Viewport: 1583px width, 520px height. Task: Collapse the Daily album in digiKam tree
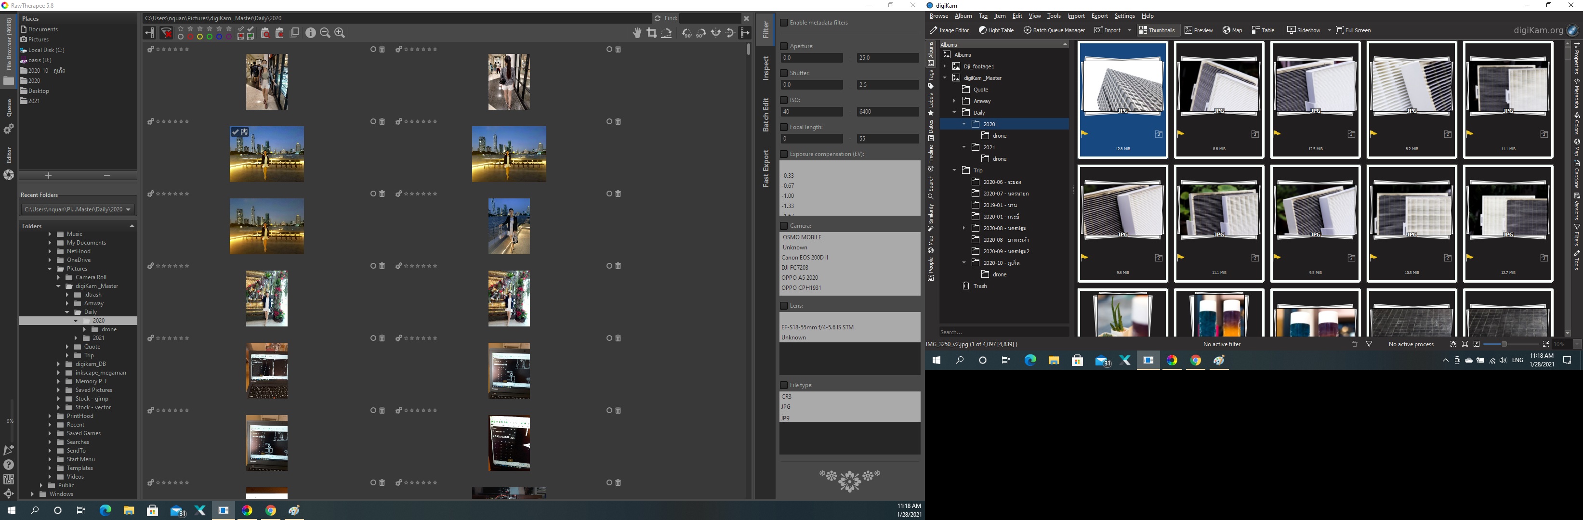tap(954, 112)
